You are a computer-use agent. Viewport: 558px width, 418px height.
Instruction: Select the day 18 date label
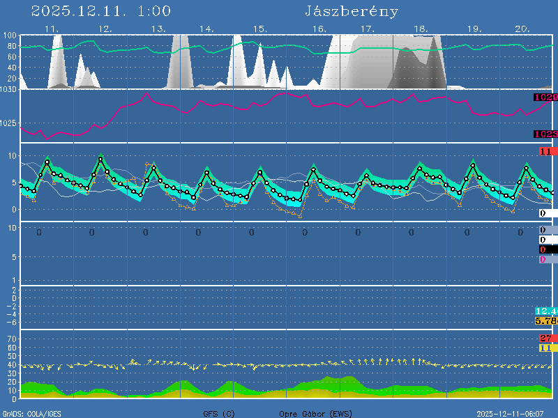coord(421,29)
